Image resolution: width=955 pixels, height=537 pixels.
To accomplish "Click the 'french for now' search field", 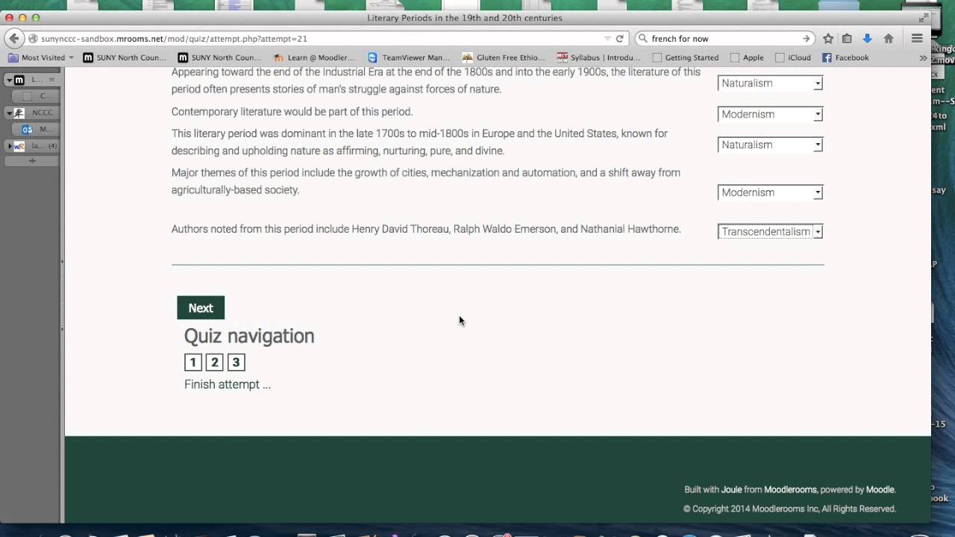I will [x=724, y=39].
